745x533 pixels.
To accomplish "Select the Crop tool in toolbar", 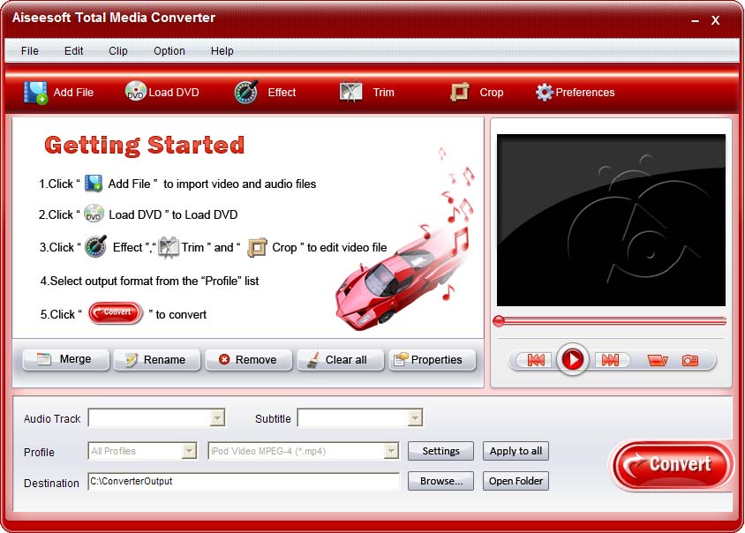I will pyautogui.click(x=459, y=92).
